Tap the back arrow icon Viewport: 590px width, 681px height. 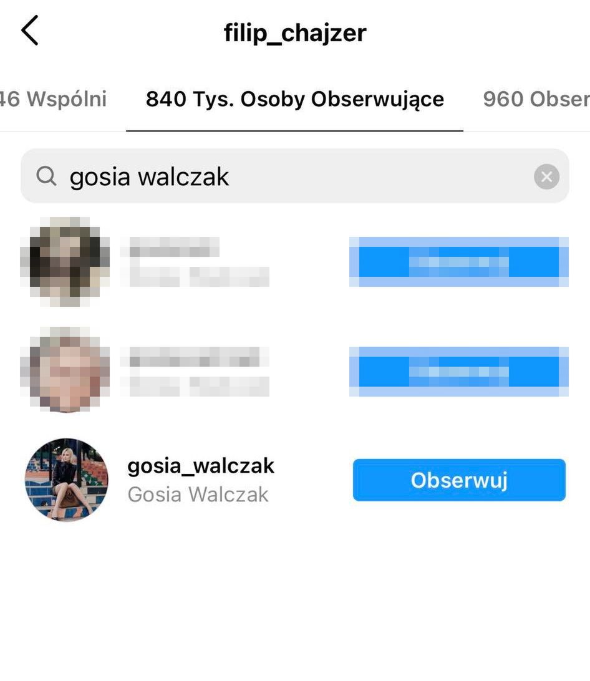click(x=29, y=30)
